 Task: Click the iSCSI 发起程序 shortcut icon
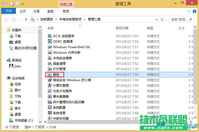pyautogui.click(x=50, y=36)
